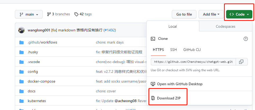
Task: Click the ZIP file icon
Action: pyautogui.click(x=153, y=98)
